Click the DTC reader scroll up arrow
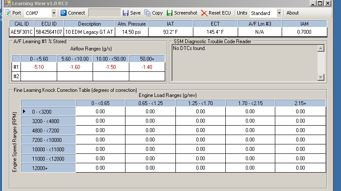 (321, 48)
